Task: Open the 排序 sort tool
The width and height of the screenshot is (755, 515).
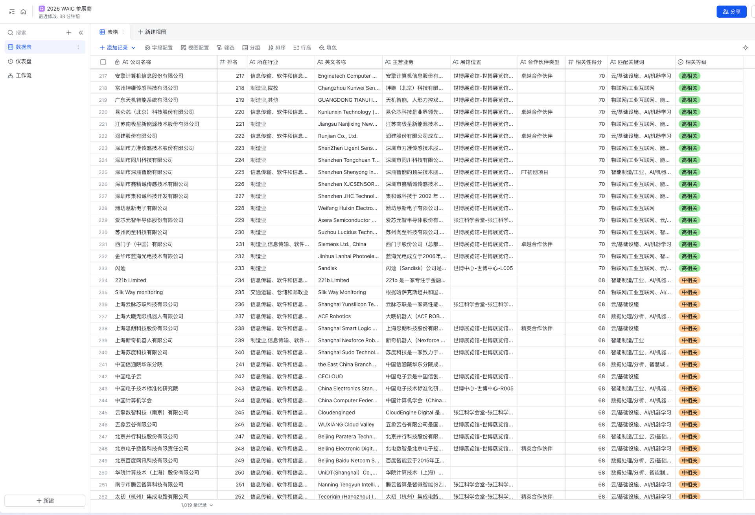Action: pyautogui.click(x=277, y=48)
